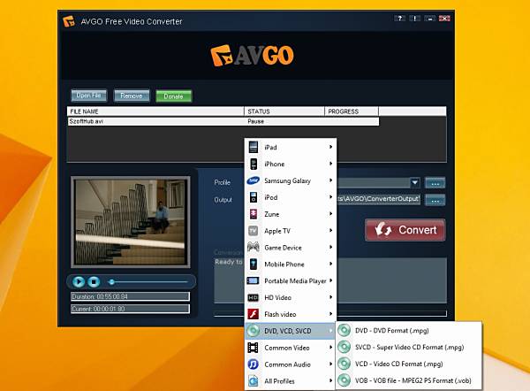Viewport: 530px width, 391px height.
Task: Click the green Donate button
Action: (x=174, y=96)
